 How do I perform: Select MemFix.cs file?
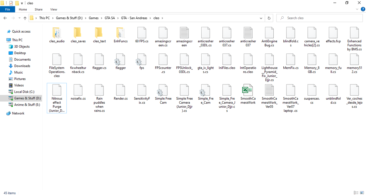tap(291, 62)
